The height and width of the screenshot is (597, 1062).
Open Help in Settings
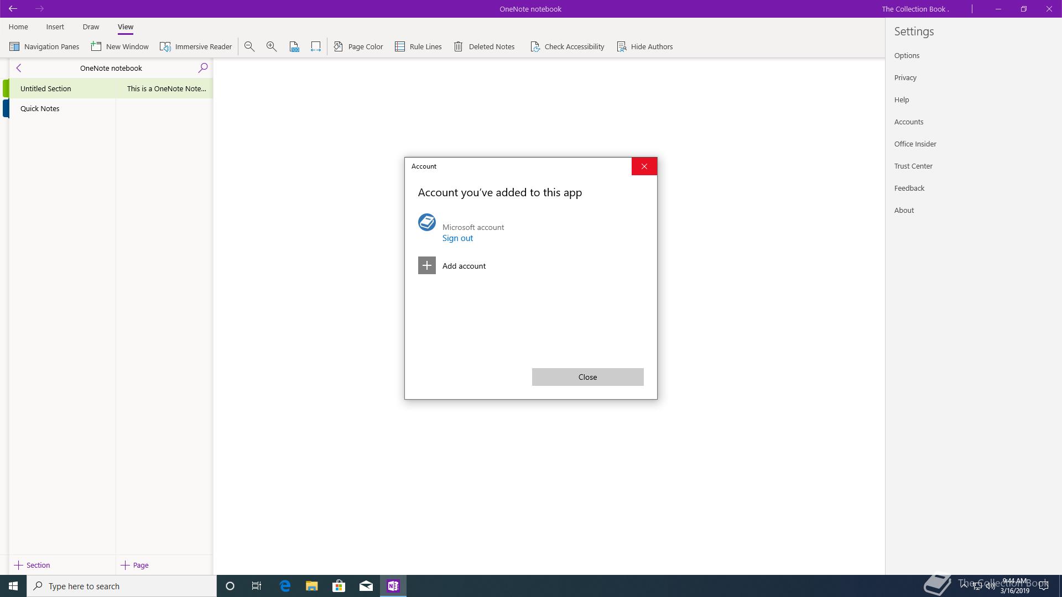(902, 99)
